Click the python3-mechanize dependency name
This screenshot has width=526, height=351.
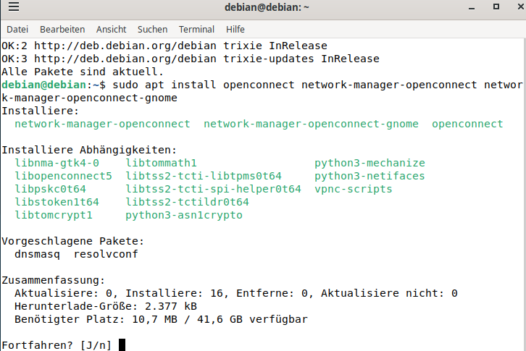[x=370, y=163]
